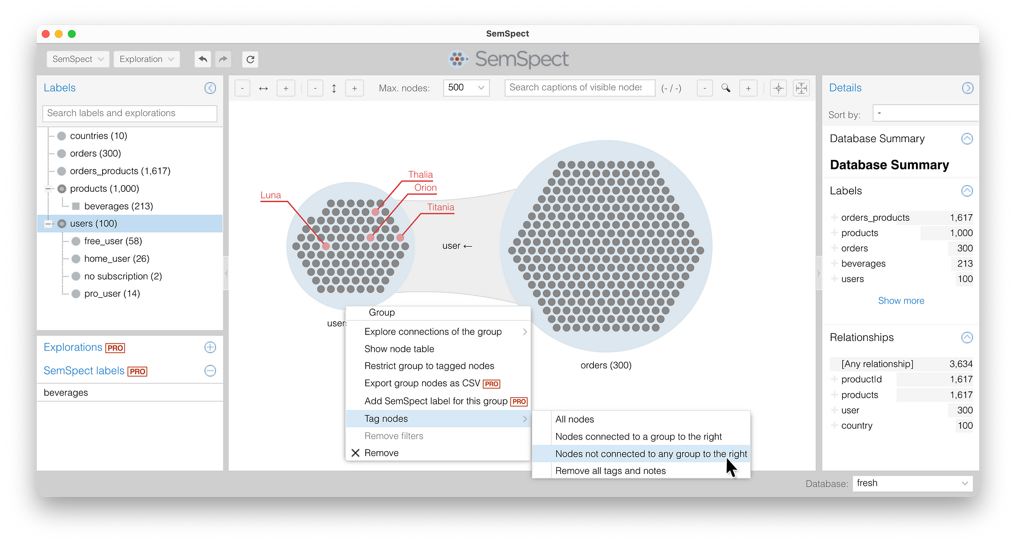The width and height of the screenshot is (1016, 545).
Task: Select Explore connections of the group
Action: 438,332
